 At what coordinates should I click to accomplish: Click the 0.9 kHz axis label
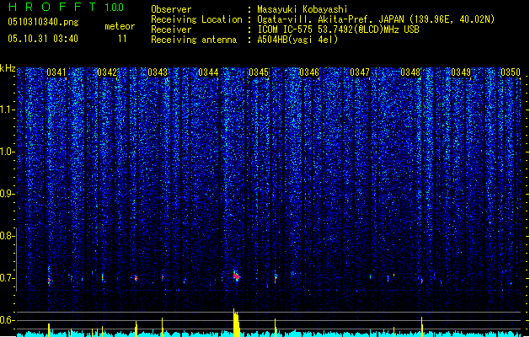(x=7, y=194)
